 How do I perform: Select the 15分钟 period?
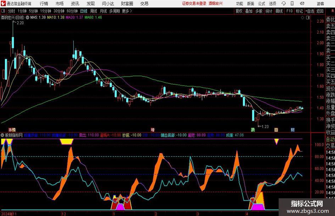coord(45,11)
